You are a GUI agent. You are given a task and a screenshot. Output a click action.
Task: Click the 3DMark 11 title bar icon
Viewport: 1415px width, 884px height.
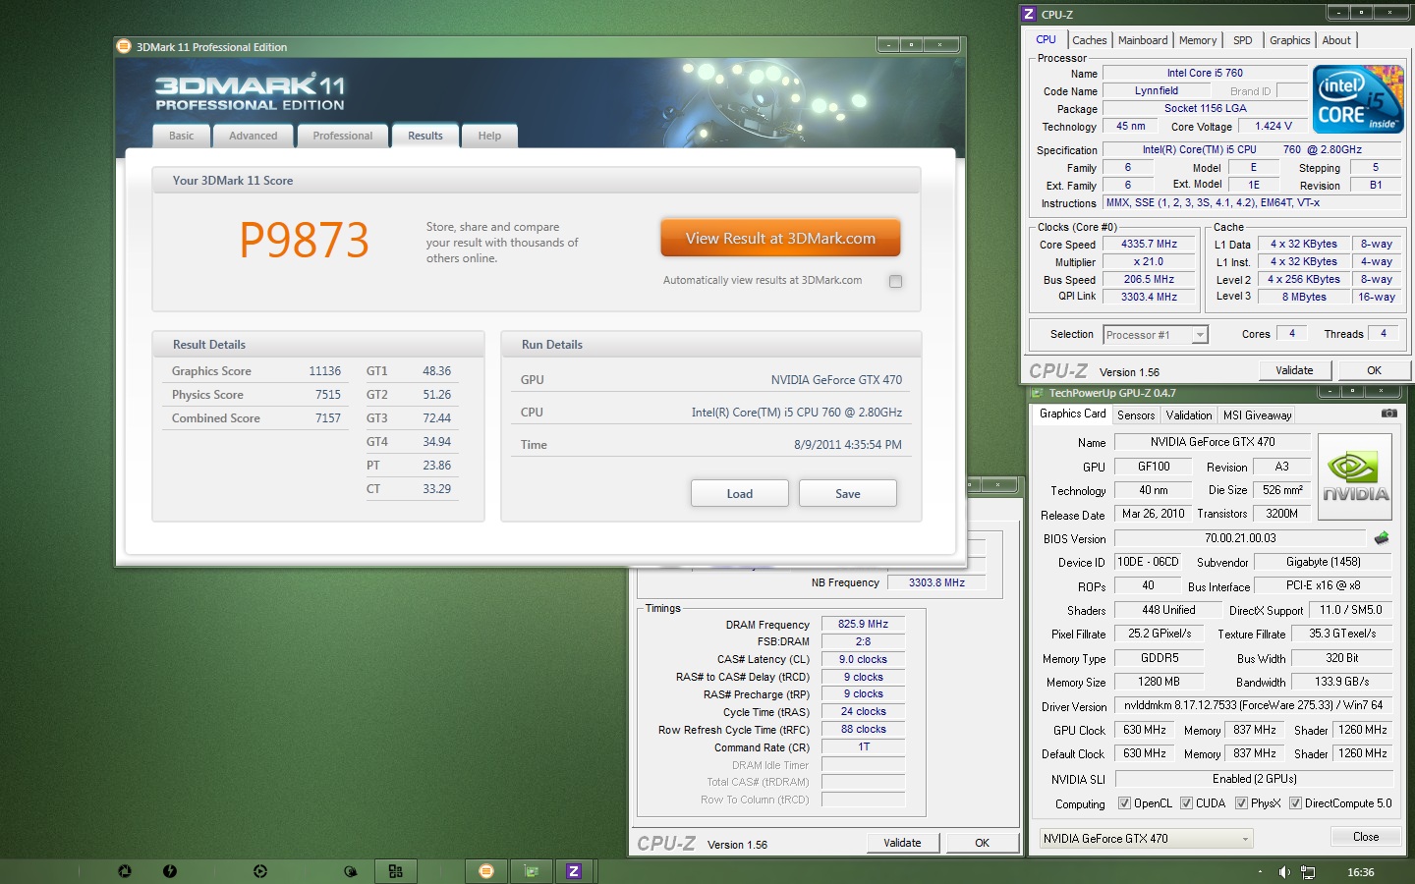124,46
